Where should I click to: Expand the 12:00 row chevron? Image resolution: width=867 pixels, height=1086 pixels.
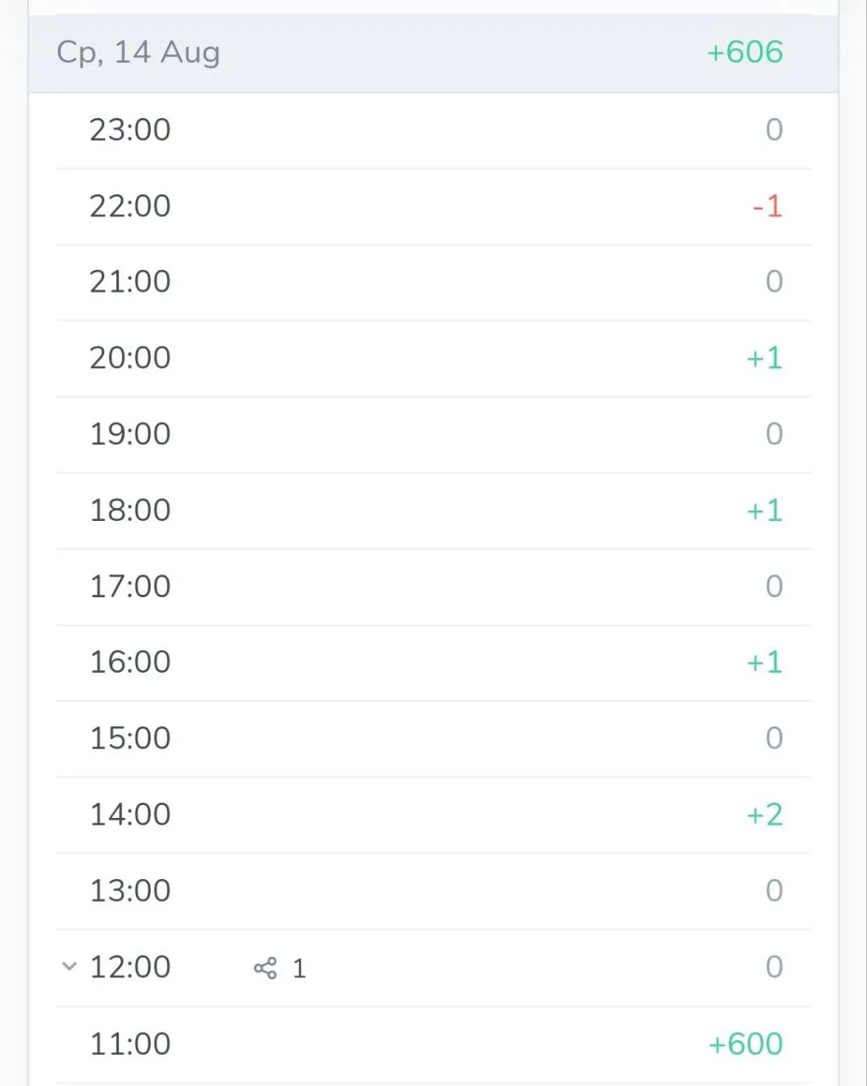70,966
